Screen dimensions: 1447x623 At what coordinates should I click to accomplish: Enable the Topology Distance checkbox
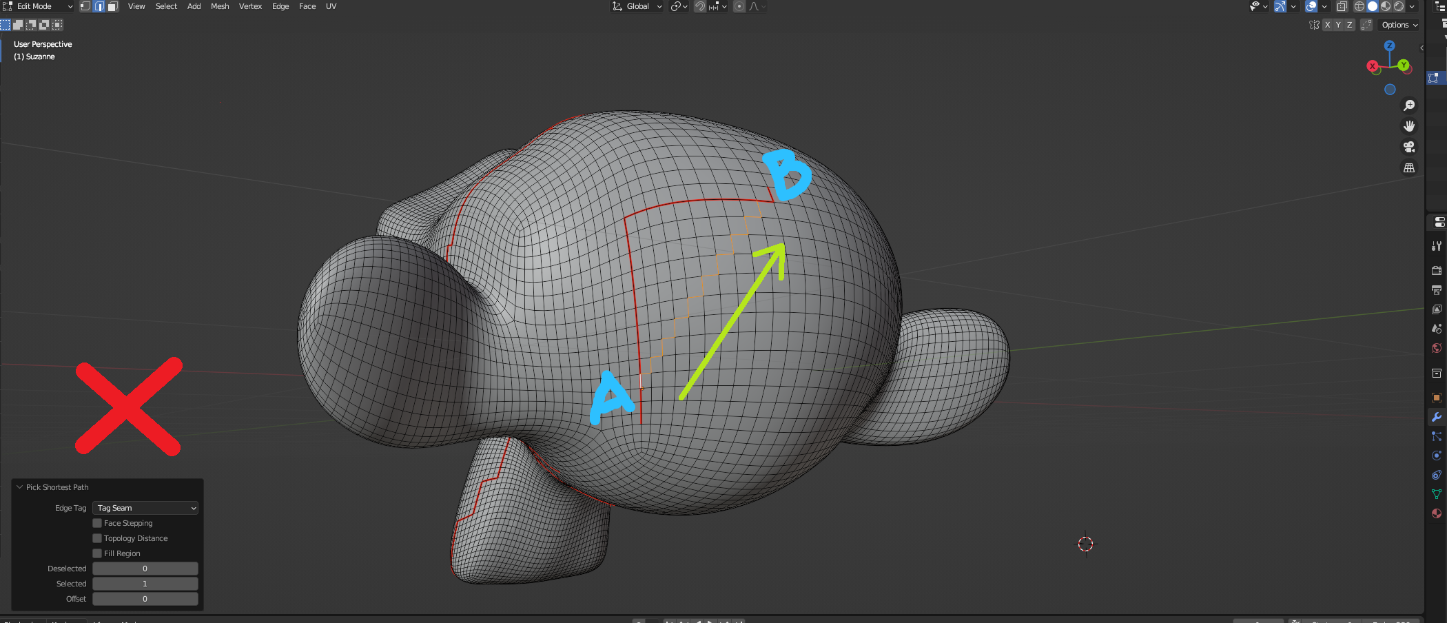(97, 538)
